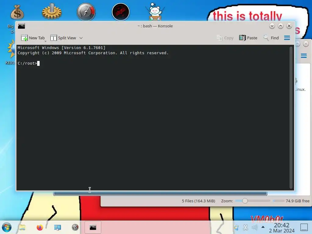Open the Reddit alien desktop icon
The height and width of the screenshot is (234, 312).
(x=155, y=12)
